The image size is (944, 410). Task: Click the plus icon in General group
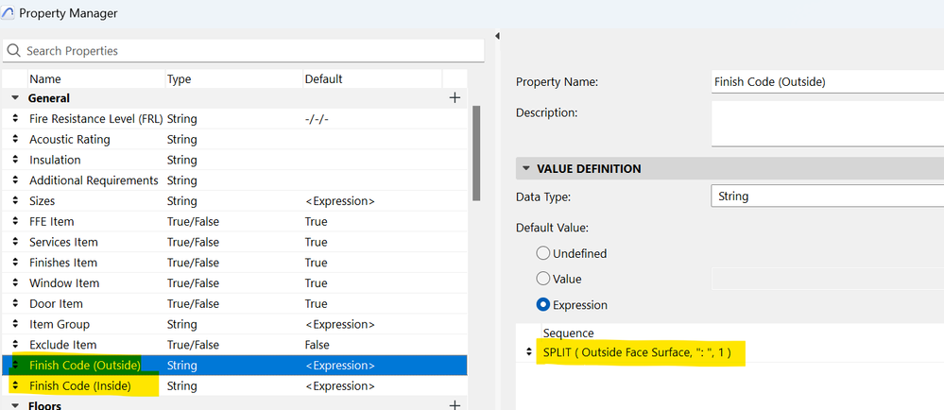pos(455,97)
